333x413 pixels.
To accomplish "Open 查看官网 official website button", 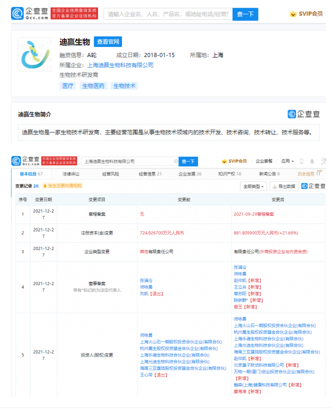I will 108,41.
